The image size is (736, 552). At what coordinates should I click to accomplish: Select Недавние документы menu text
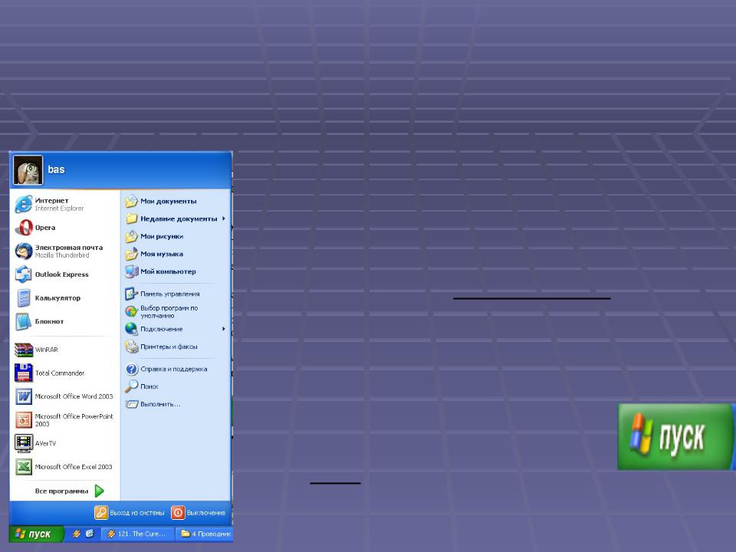point(179,219)
